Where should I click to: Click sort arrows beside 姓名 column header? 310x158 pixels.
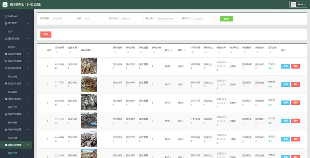click(x=184, y=50)
